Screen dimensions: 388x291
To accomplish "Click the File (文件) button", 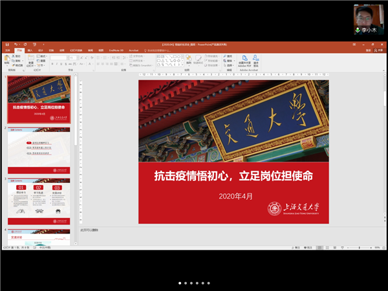I will point(7,50).
